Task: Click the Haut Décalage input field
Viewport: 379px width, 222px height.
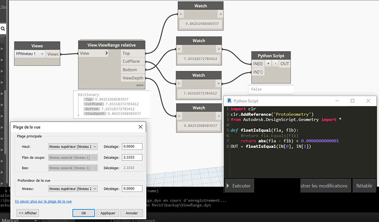Action: (x=132, y=146)
